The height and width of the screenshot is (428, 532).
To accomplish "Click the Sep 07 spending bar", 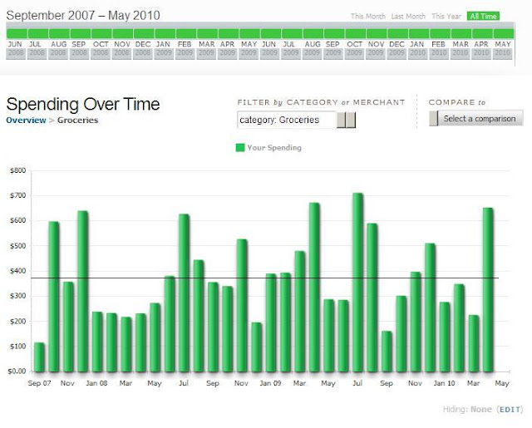I will 39,357.
